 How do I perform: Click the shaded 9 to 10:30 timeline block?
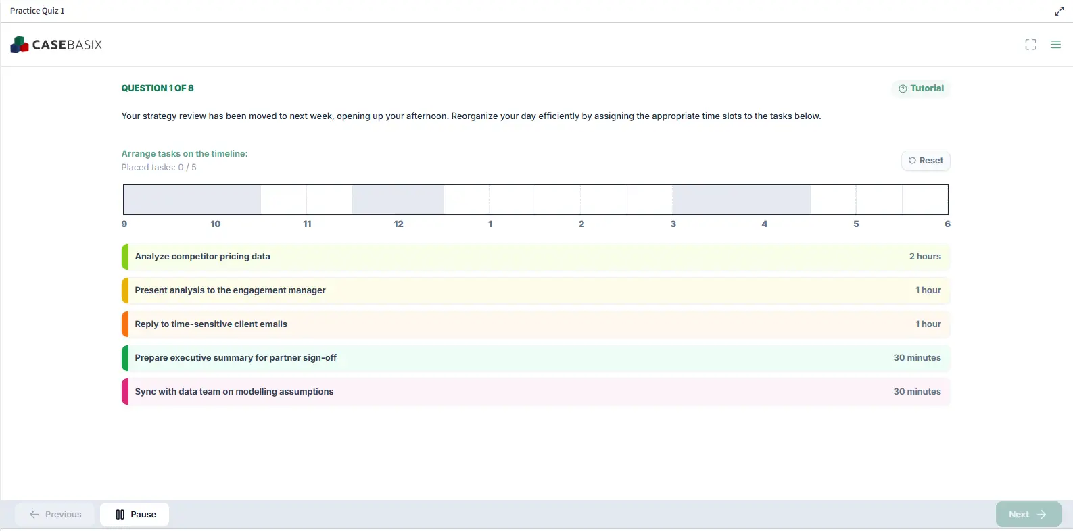[192, 200]
